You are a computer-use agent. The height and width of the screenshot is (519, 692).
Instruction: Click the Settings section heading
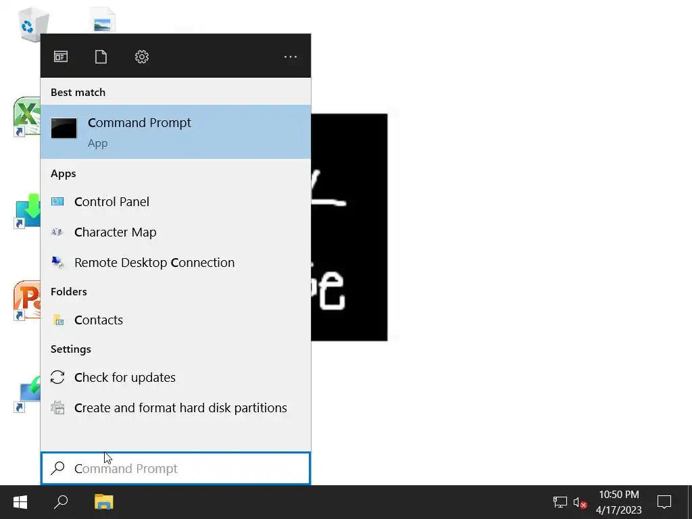point(70,349)
